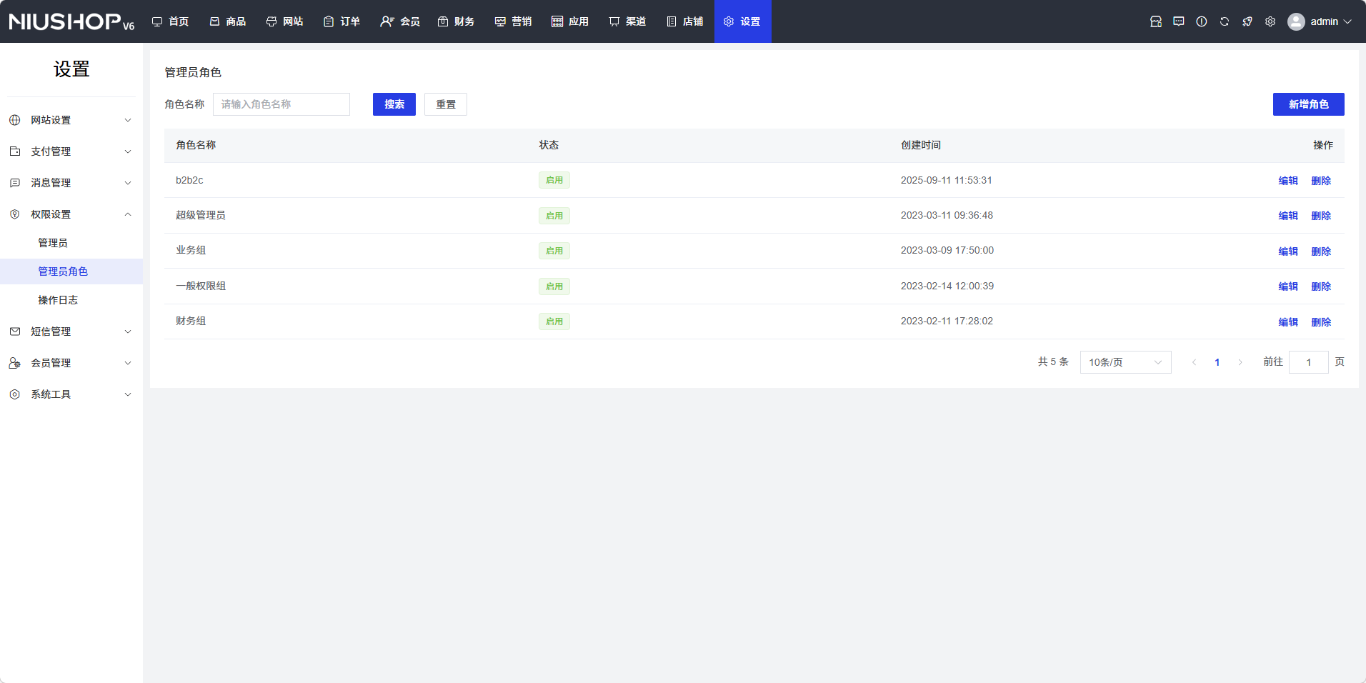Click the admin user avatar
This screenshot has width=1366, height=683.
pos(1296,21)
